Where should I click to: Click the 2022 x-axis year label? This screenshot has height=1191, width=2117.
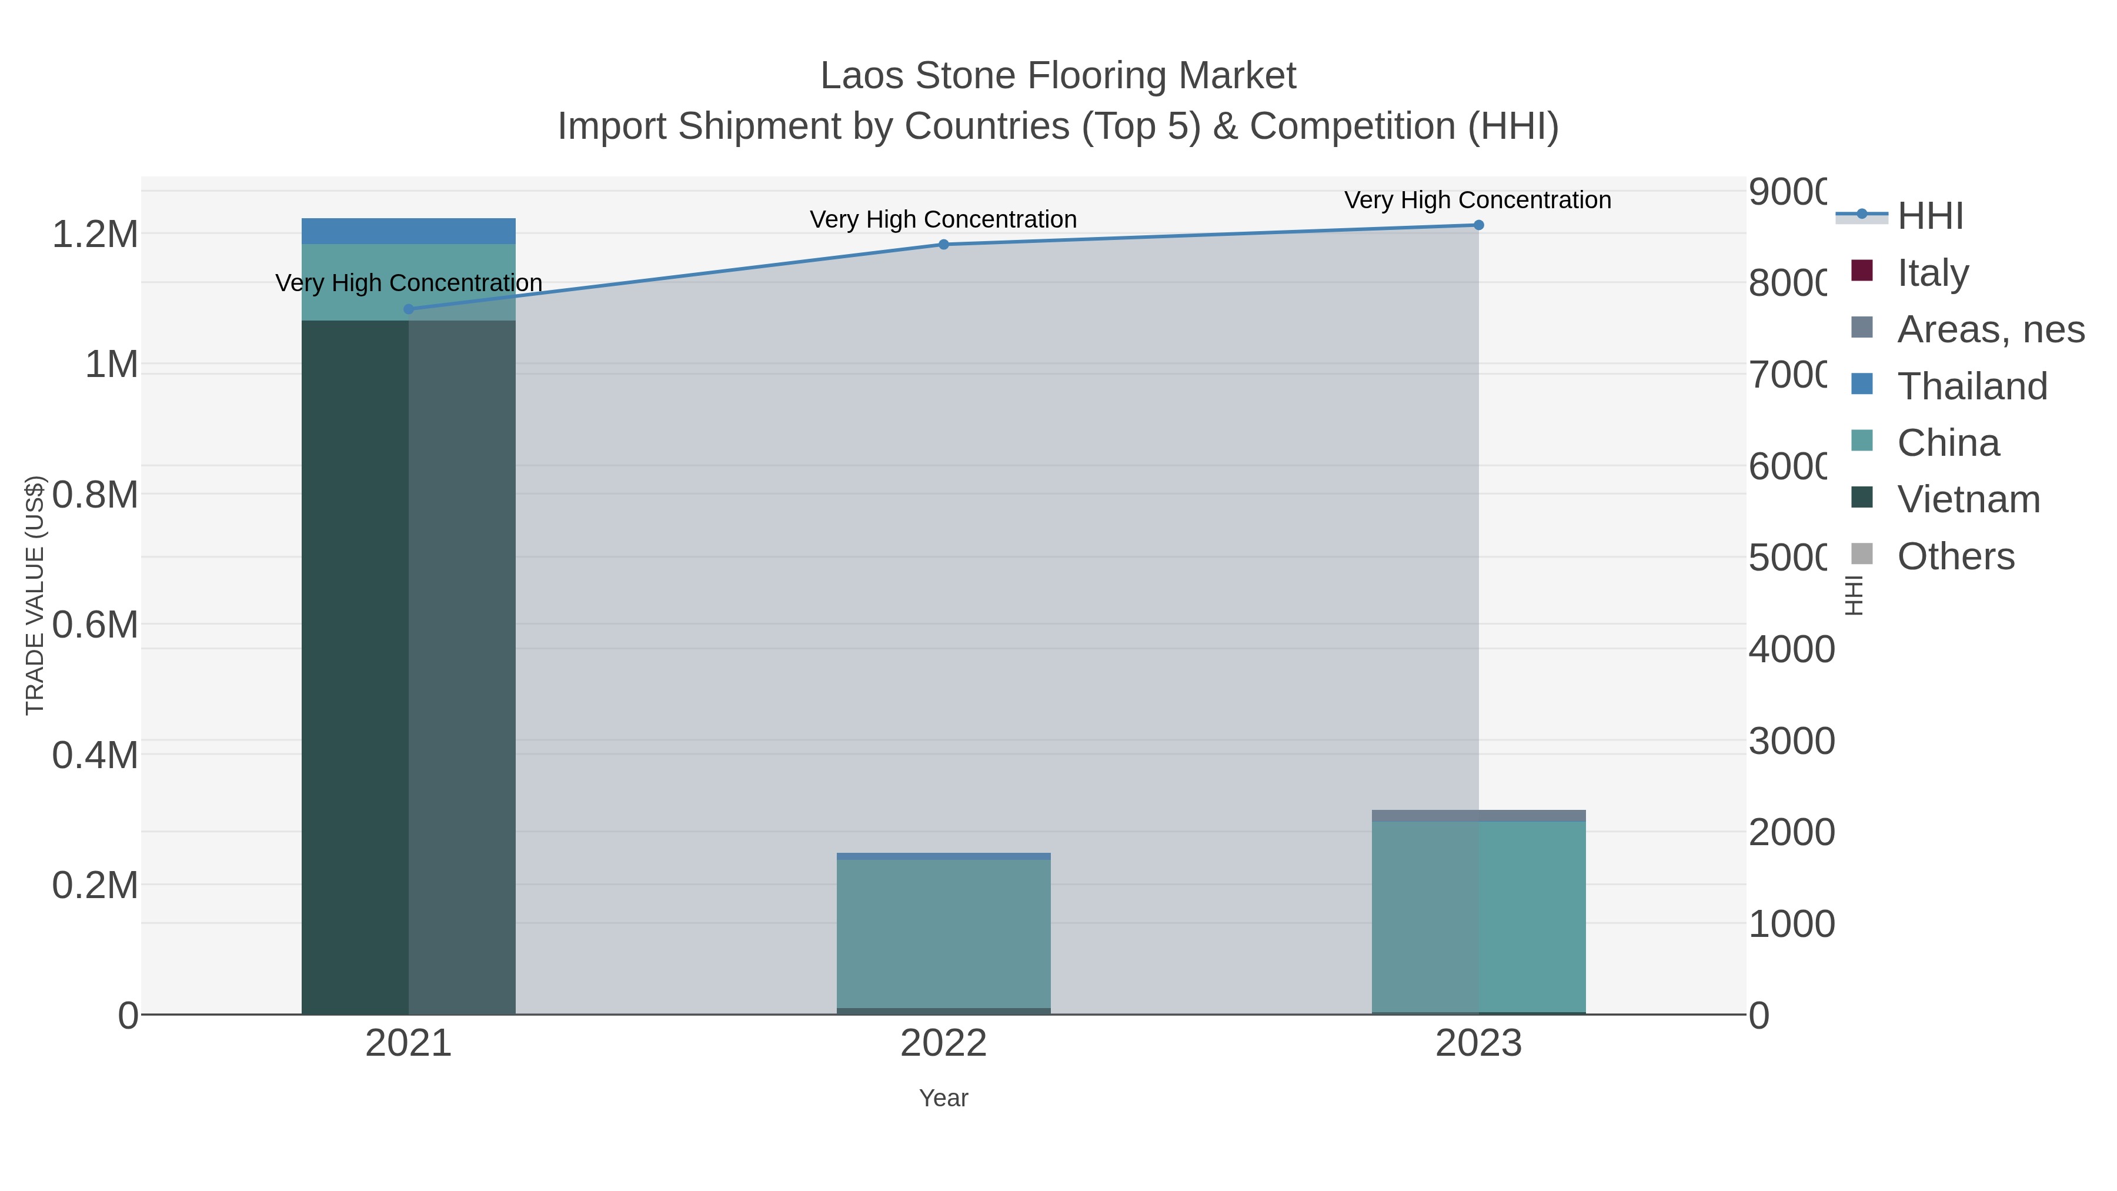coord(943,1044)
